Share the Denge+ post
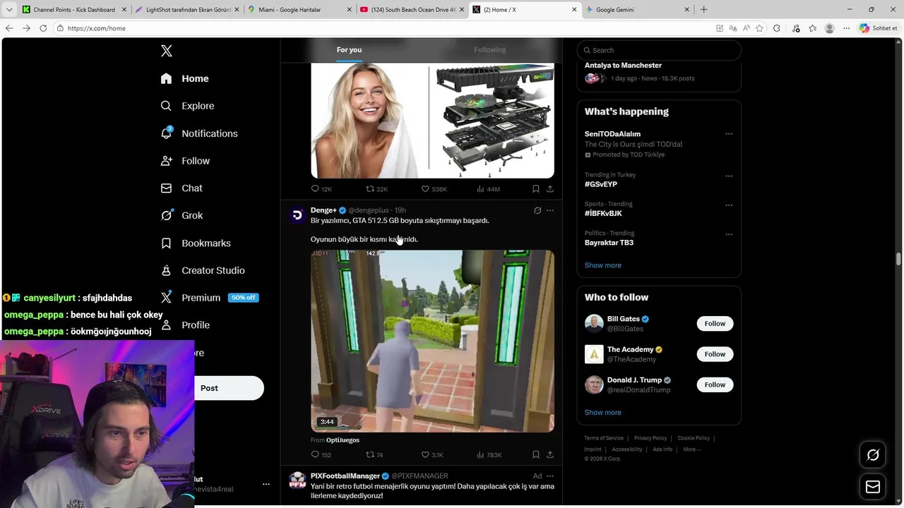The width and height of the screenshot is (904, 508). (549, 454)
